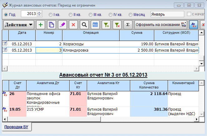Sort by the Номер column header

point(49,35)
